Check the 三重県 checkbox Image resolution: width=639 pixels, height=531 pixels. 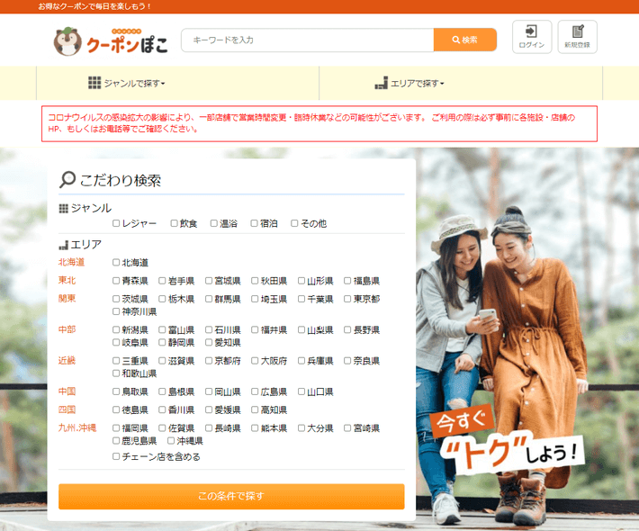coord(116,361)
